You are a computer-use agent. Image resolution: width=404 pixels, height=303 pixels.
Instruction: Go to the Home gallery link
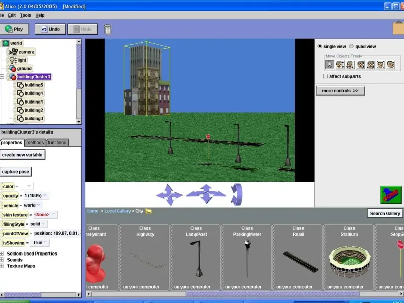click(x=92, y=211)
